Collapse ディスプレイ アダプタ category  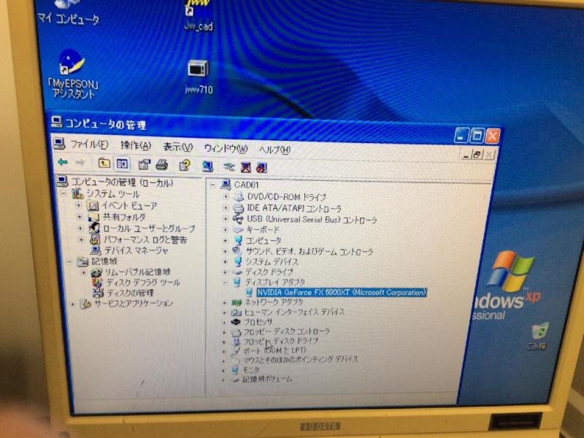(x=225, y=283)
